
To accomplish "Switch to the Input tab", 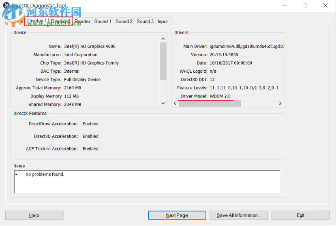I will 163,21.
